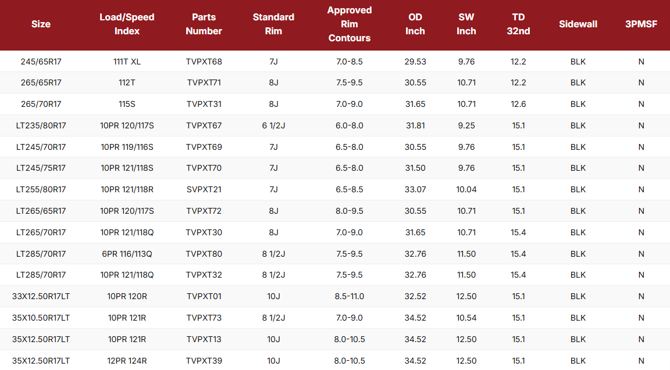Viewport: 670px width, 370px height.
Task: Select part number TVPXT68 cell
Action: tap(204, 62)
